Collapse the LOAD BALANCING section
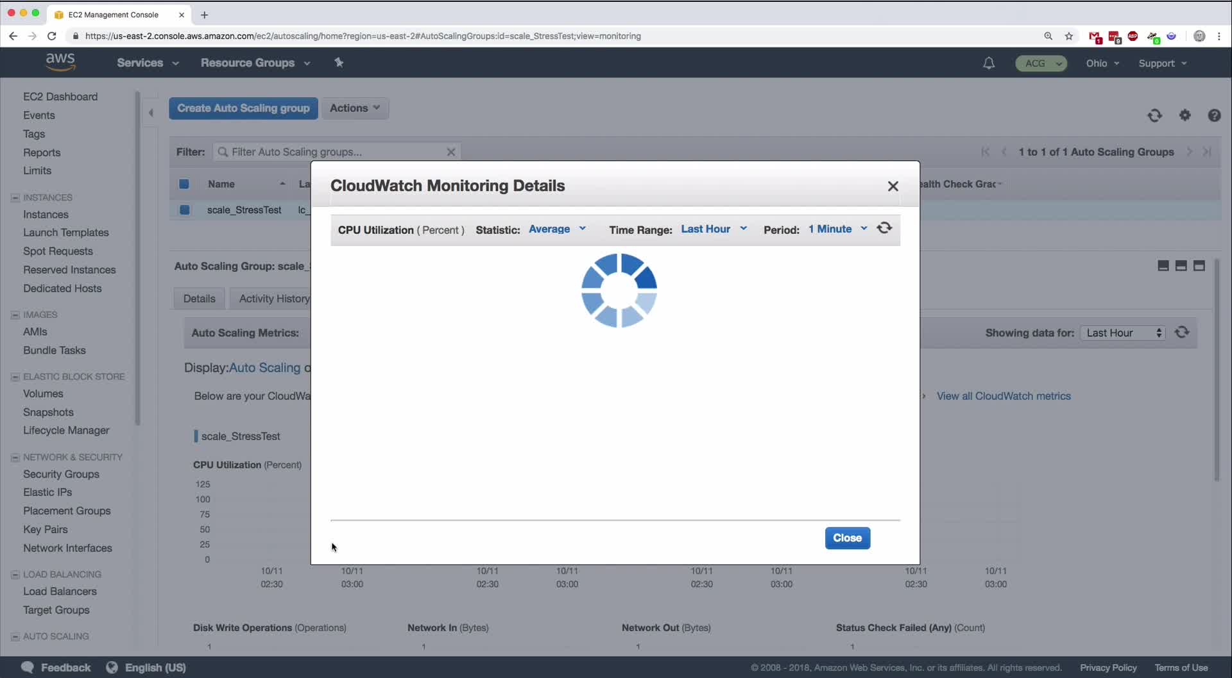Image resolution: width=1232 pixels, height=678 pixels. click(x=15, y=574)
